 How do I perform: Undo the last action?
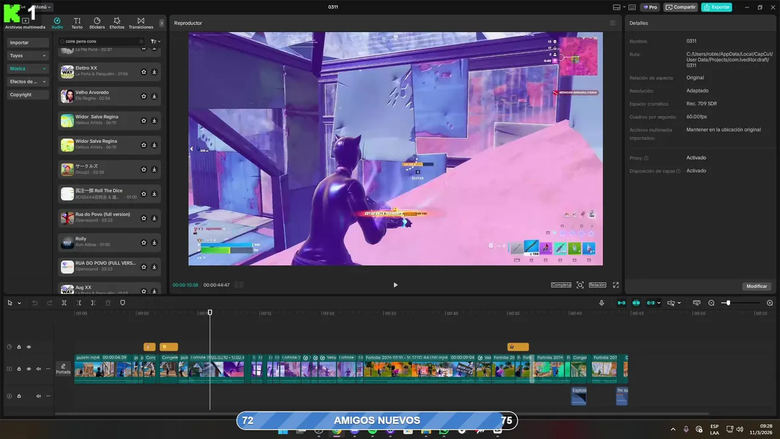click(x=35, y=302)
